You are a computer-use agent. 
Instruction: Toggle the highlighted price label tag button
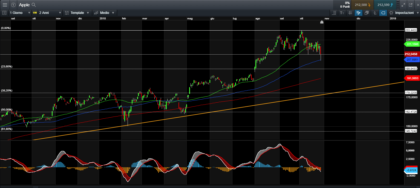tap(383, 13)
